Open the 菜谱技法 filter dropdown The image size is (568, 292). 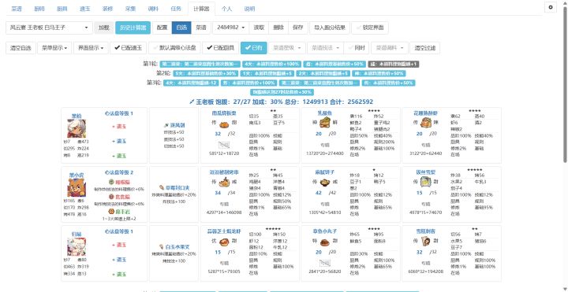325,48
